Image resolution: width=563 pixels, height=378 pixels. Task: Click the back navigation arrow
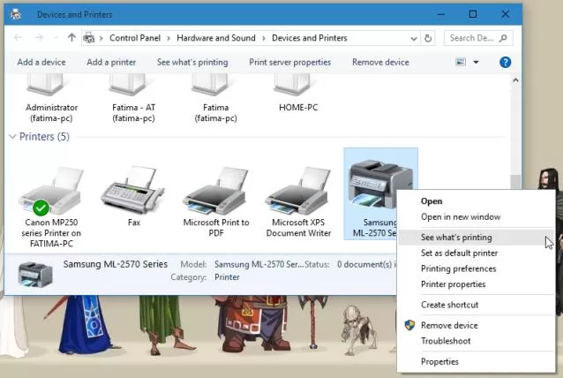[x=19, y=37]
